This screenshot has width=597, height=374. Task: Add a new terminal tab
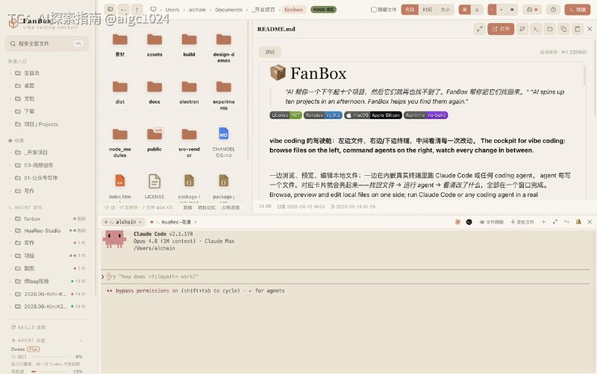[544, 221]
